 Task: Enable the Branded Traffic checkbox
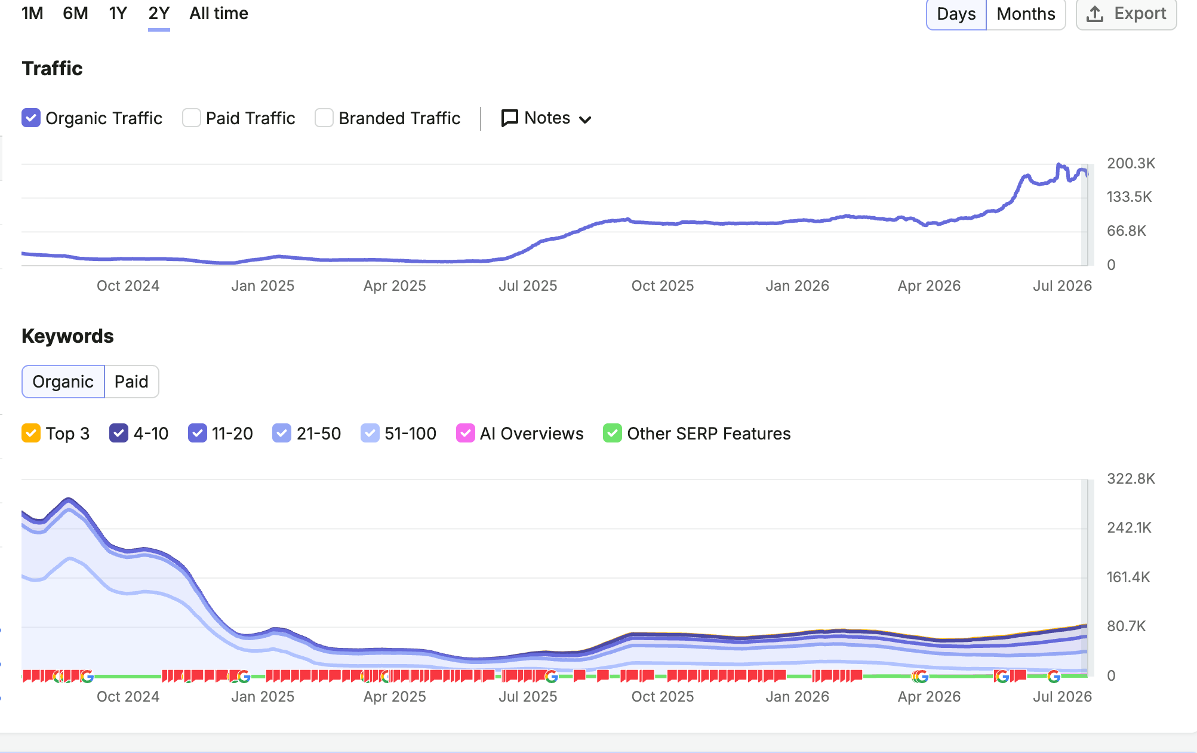point(324,118)
